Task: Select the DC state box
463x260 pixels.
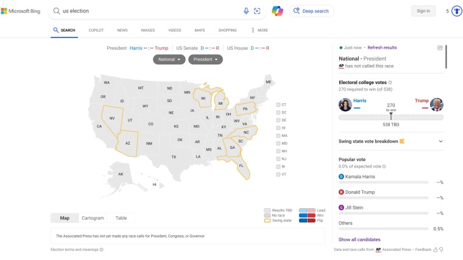Action: (x=278, y=112)
